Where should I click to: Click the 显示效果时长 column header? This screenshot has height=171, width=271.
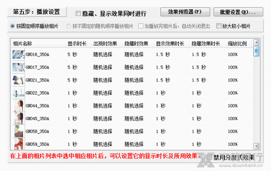170,44
